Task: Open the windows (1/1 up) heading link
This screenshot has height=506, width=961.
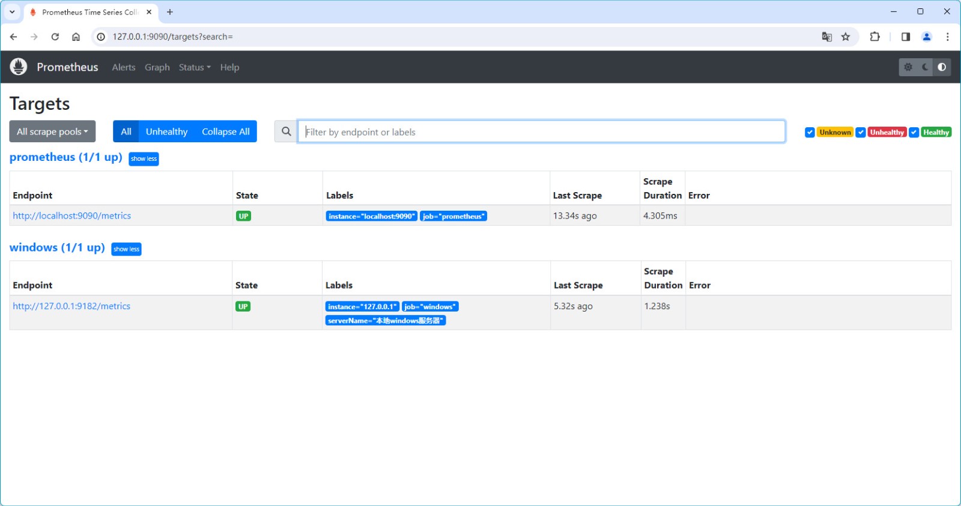Action: click(x=57, y=247)
